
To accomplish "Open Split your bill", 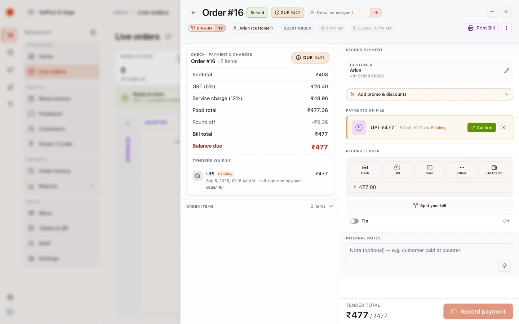I will tap(430, 206).
